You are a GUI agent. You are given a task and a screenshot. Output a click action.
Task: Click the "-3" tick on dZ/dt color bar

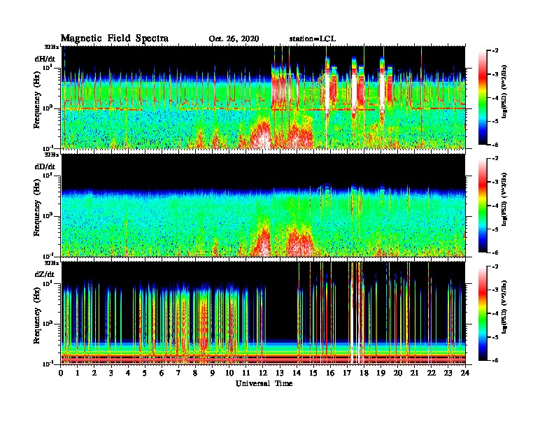(496, 290)
